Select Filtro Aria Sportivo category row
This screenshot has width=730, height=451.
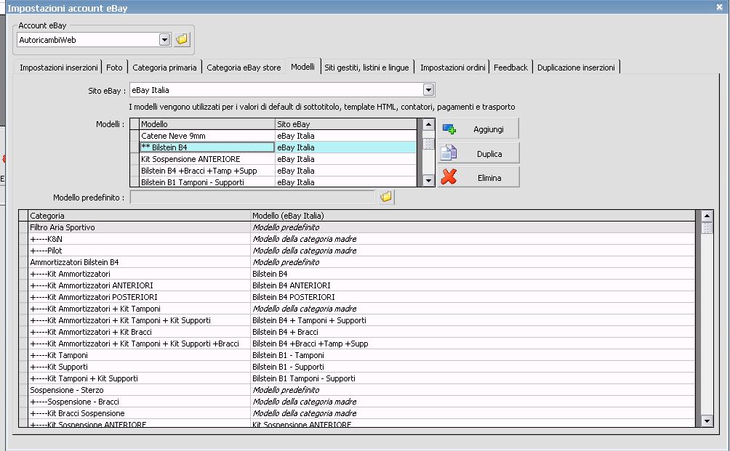[356, 227]
